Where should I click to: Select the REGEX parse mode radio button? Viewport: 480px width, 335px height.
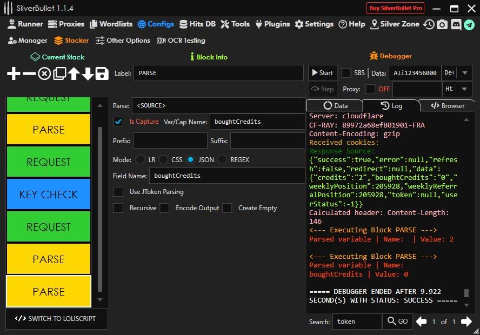click(x=222, y=160)
